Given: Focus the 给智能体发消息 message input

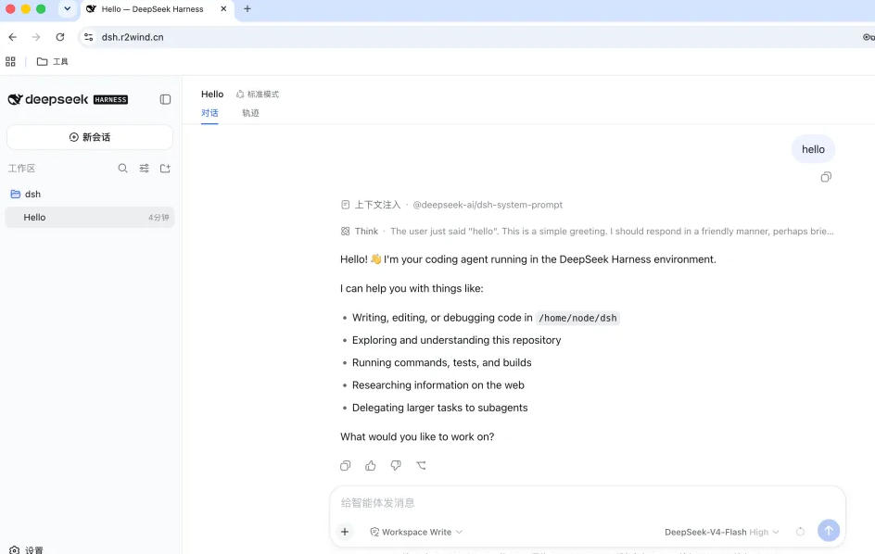Looking at the screenshot, I should [x=587, y=503].
